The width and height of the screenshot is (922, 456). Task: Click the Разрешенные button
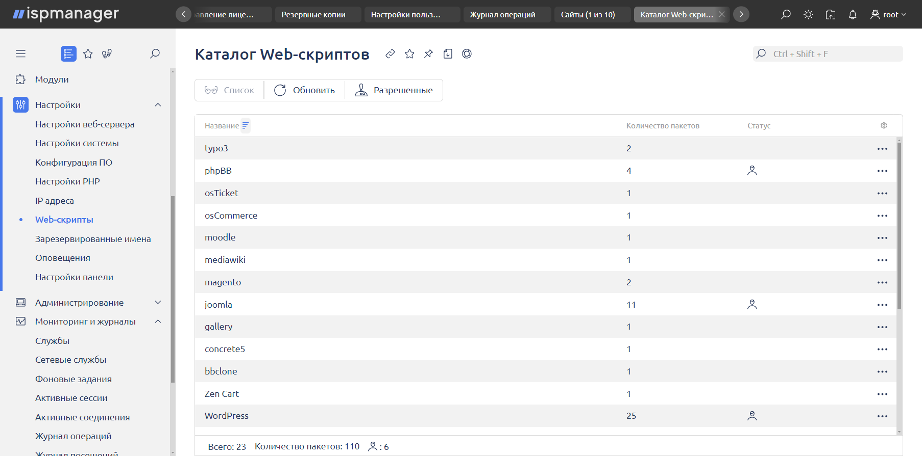click(394, 90)
